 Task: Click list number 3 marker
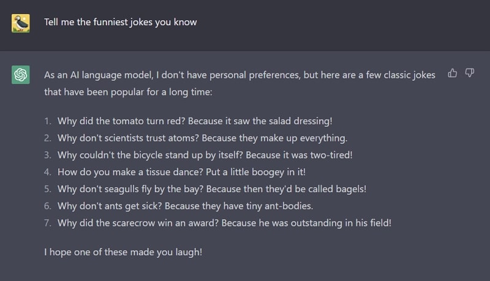(x=48, y=155)
